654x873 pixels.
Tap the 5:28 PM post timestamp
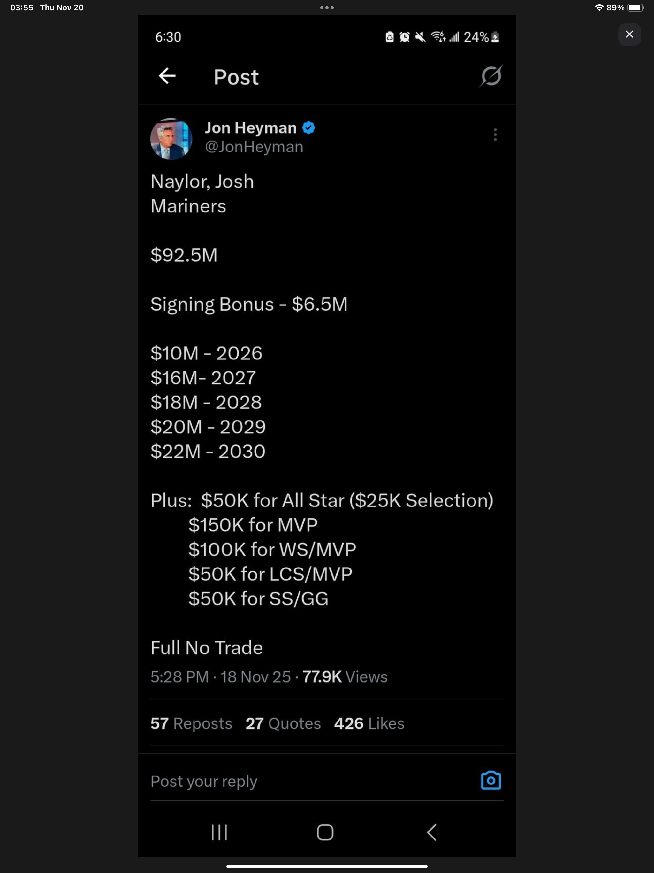click(x=179, y=677)
